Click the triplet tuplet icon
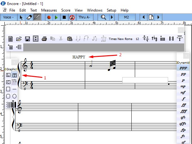 (x=103, y=39)
